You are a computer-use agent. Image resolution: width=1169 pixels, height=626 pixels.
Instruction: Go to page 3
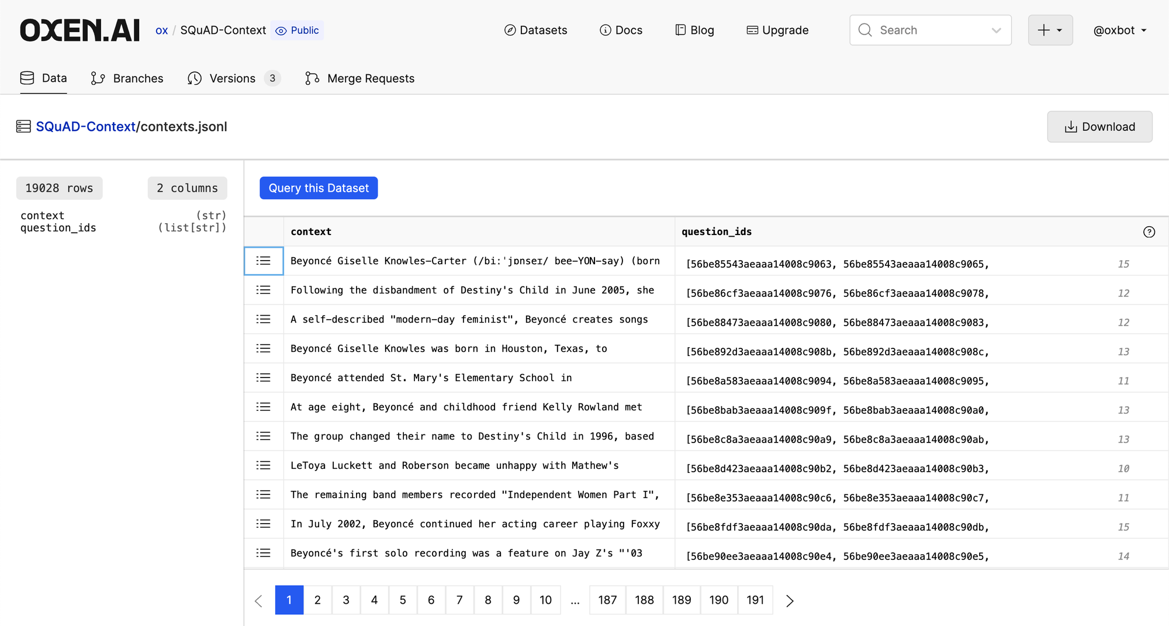click(346, 600)
